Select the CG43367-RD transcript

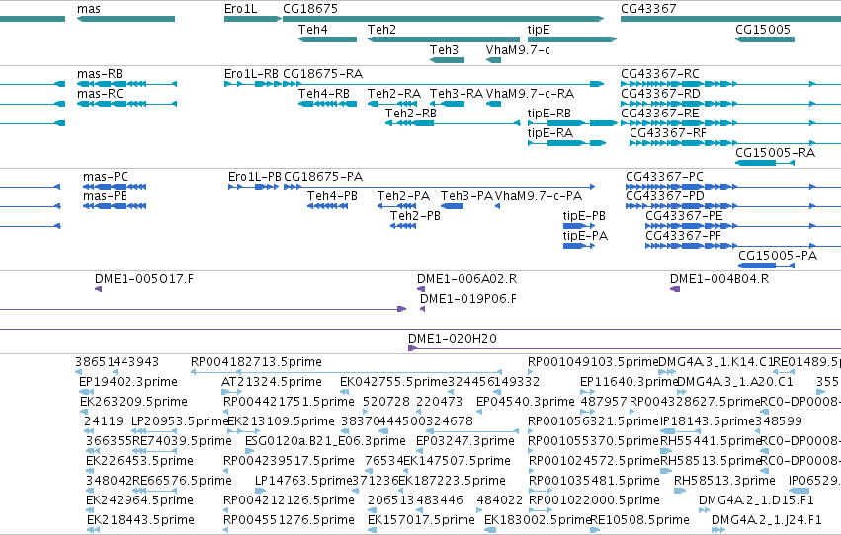point(730,104)
